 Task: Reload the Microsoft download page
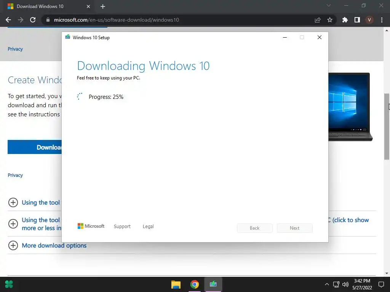tap(33, 20)
